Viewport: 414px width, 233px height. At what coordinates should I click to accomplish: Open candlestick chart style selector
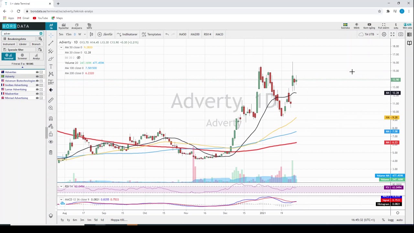point(92,34)
